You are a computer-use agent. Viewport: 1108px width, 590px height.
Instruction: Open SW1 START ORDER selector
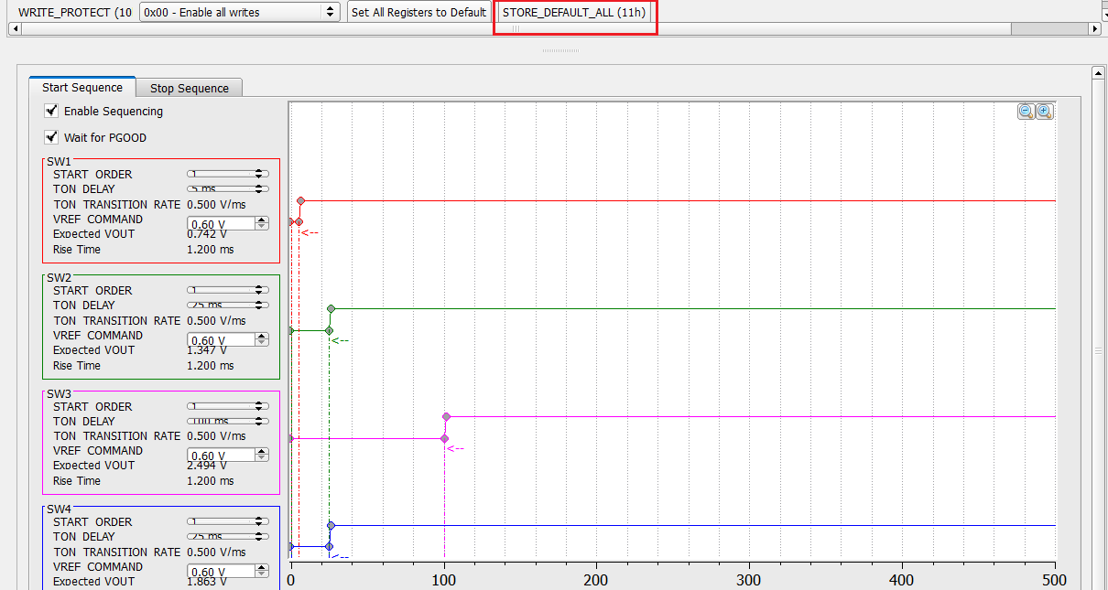(x=227, y=174)
